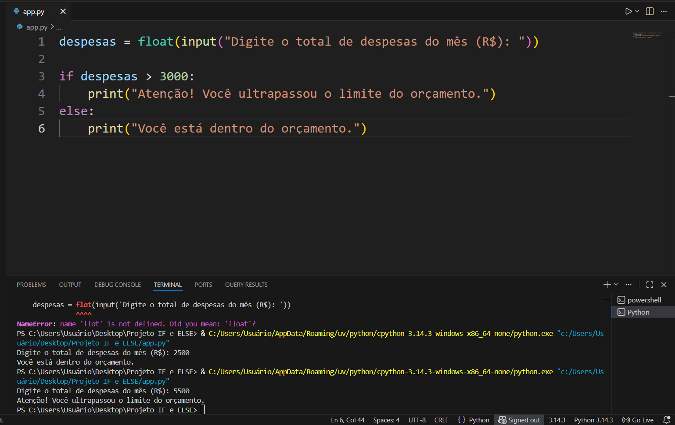Image resolution: width=675 pixels, height=425 pixels.
Task: Click app.py in the breadcrumb path
Action: click(37, 27)
